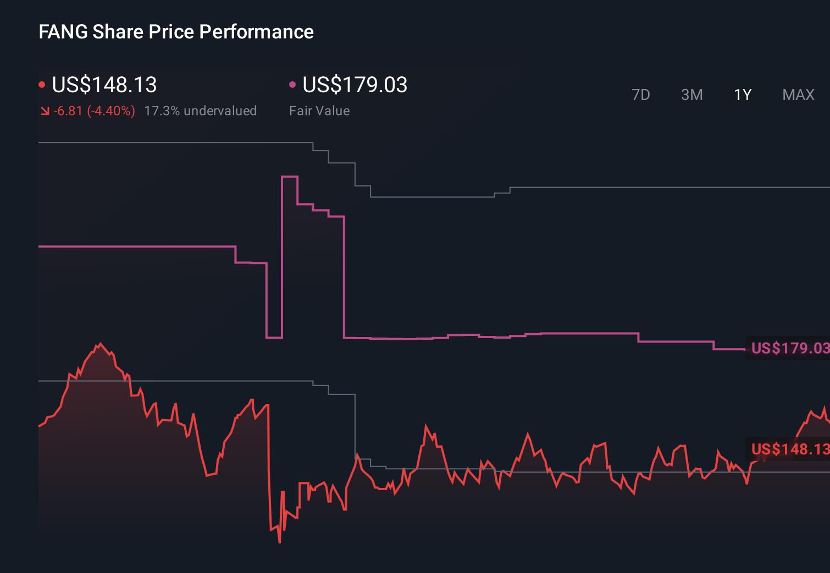Image resolution: width=830 pixels, height=573 pixels.
Task: Switch to the 3M time range
Action: point(691,94)
